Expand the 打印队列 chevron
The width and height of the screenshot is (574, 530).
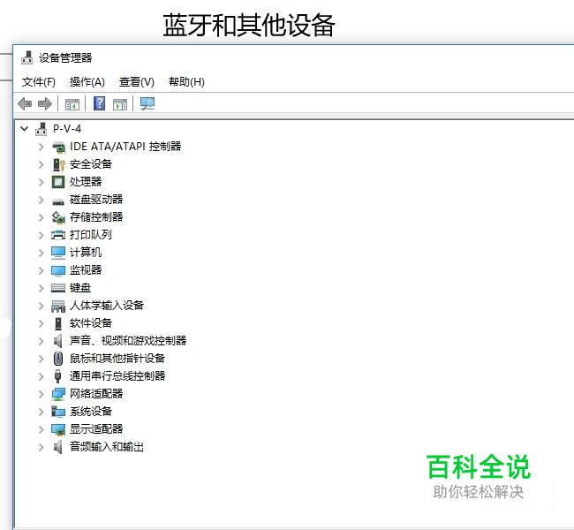pos(41,235)
